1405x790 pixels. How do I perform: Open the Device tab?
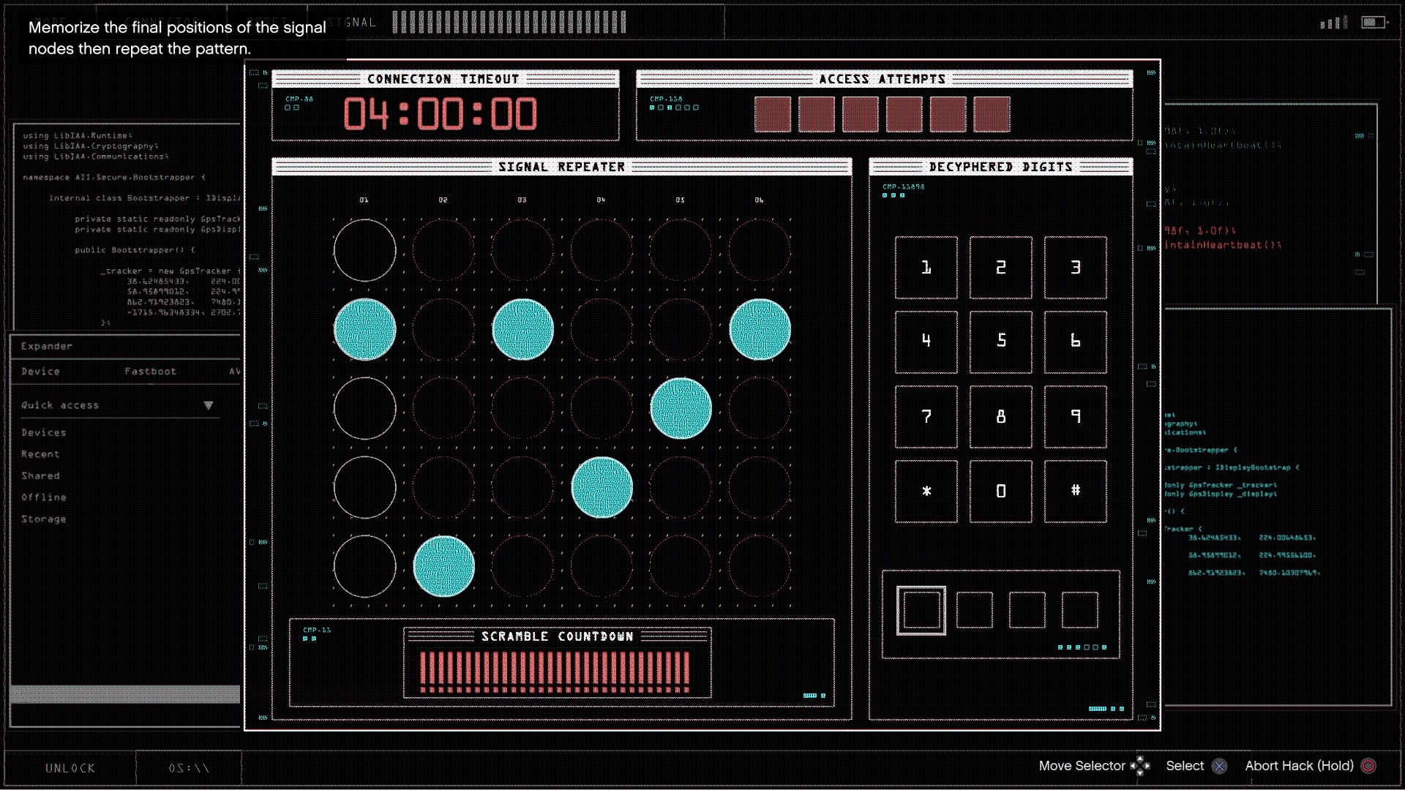pyautogui.click(x=41, y=372)
